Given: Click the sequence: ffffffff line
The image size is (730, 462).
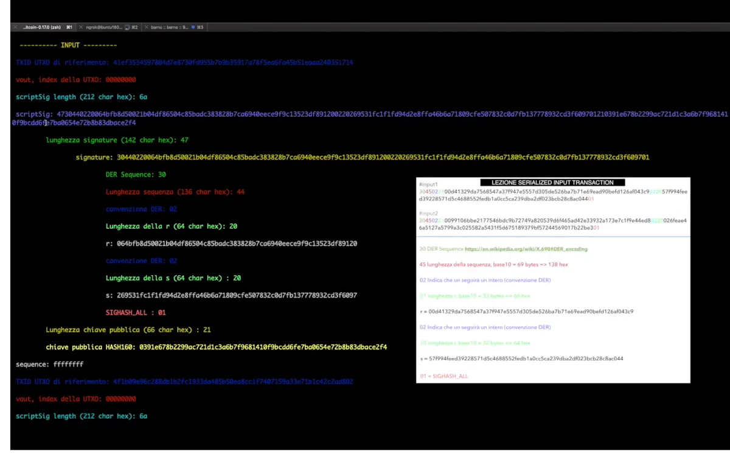Looking at the screenshot, I should (49, 364).
